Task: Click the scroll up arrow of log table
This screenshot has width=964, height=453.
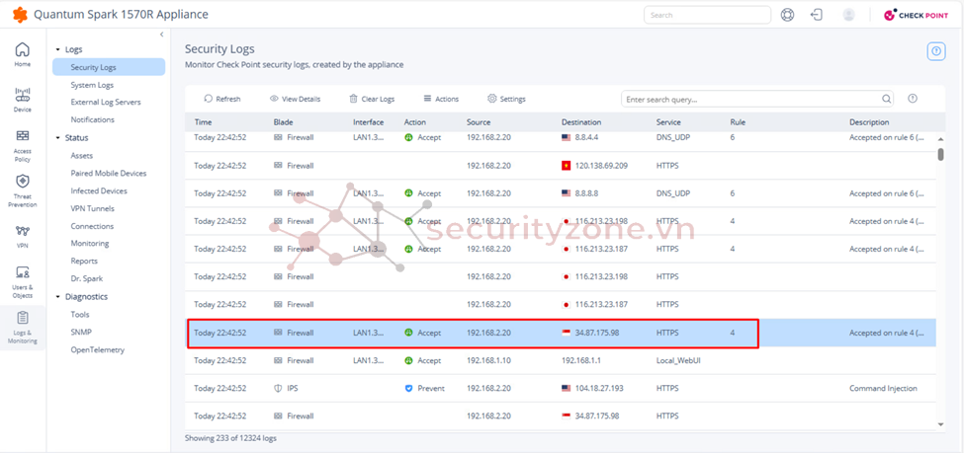Action: pyautogui.click(x=940, y=139)
